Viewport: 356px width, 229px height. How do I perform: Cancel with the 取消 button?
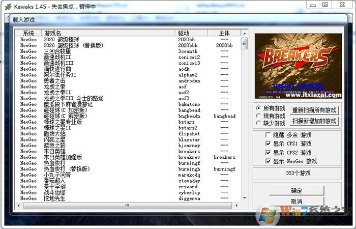pos(296,202)
